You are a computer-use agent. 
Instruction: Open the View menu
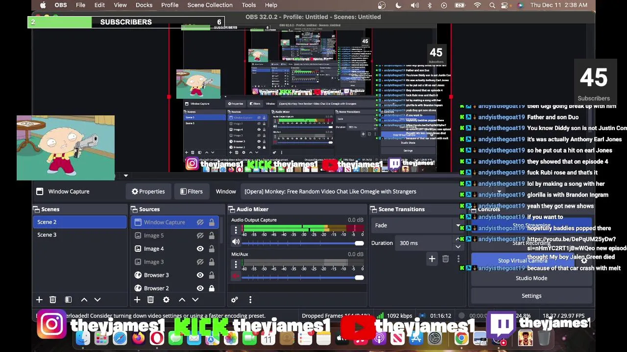pos(120,5)
